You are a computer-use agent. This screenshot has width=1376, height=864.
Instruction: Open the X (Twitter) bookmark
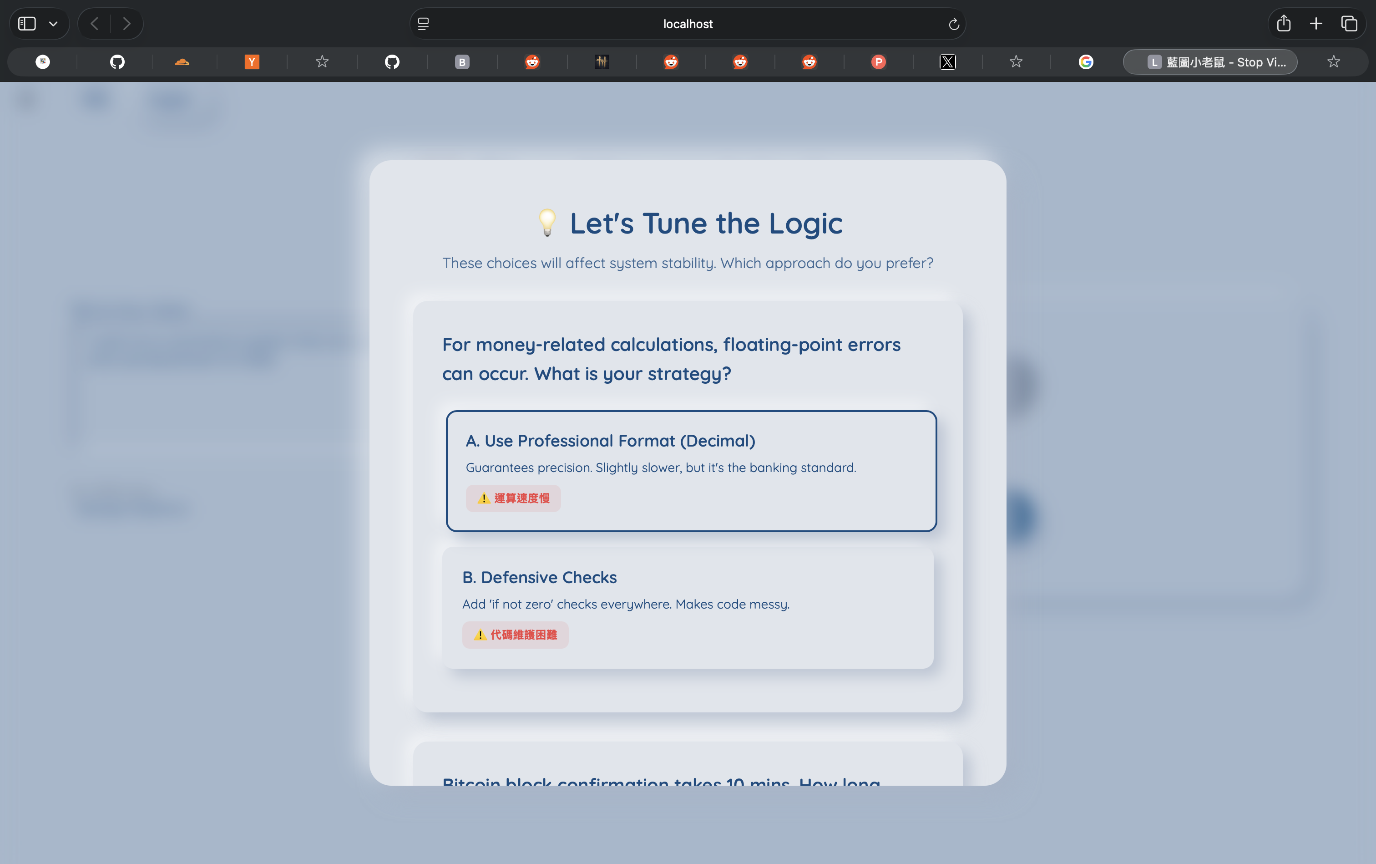tap(947, 62)
